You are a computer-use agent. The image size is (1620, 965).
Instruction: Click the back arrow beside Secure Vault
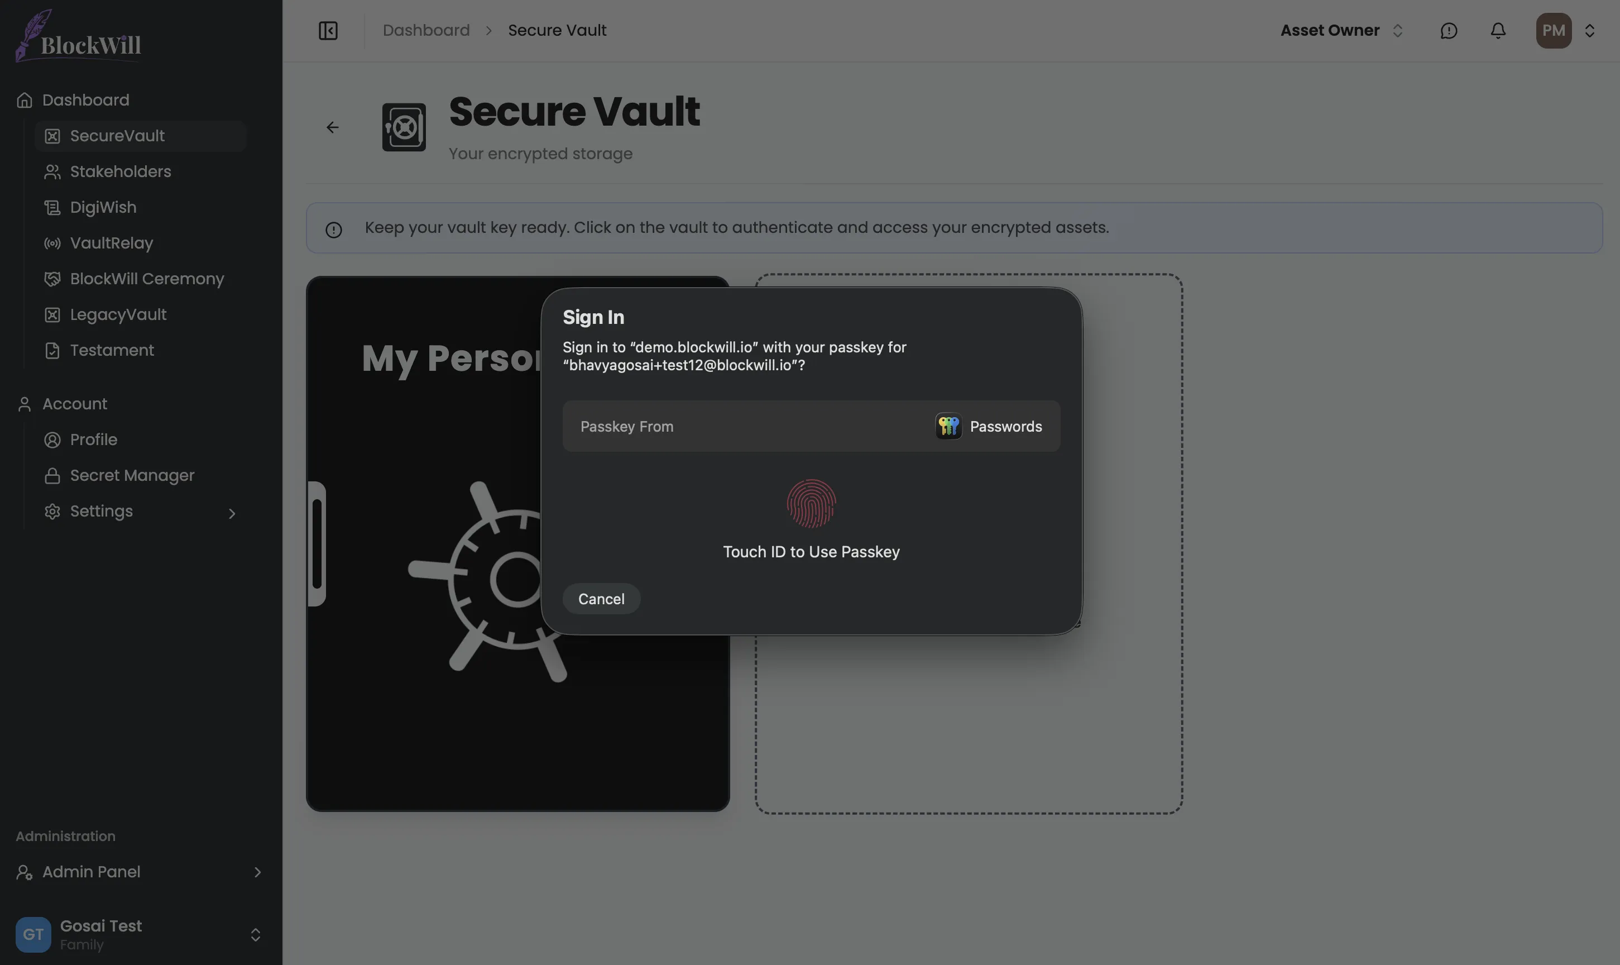pyautogui.click(x=332, y=127)
